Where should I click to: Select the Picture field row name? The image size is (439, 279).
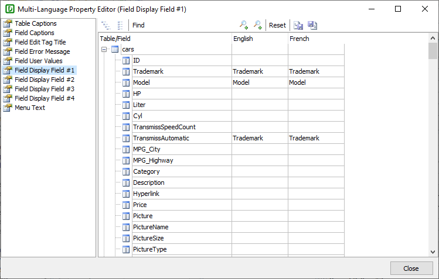point(143,216)
